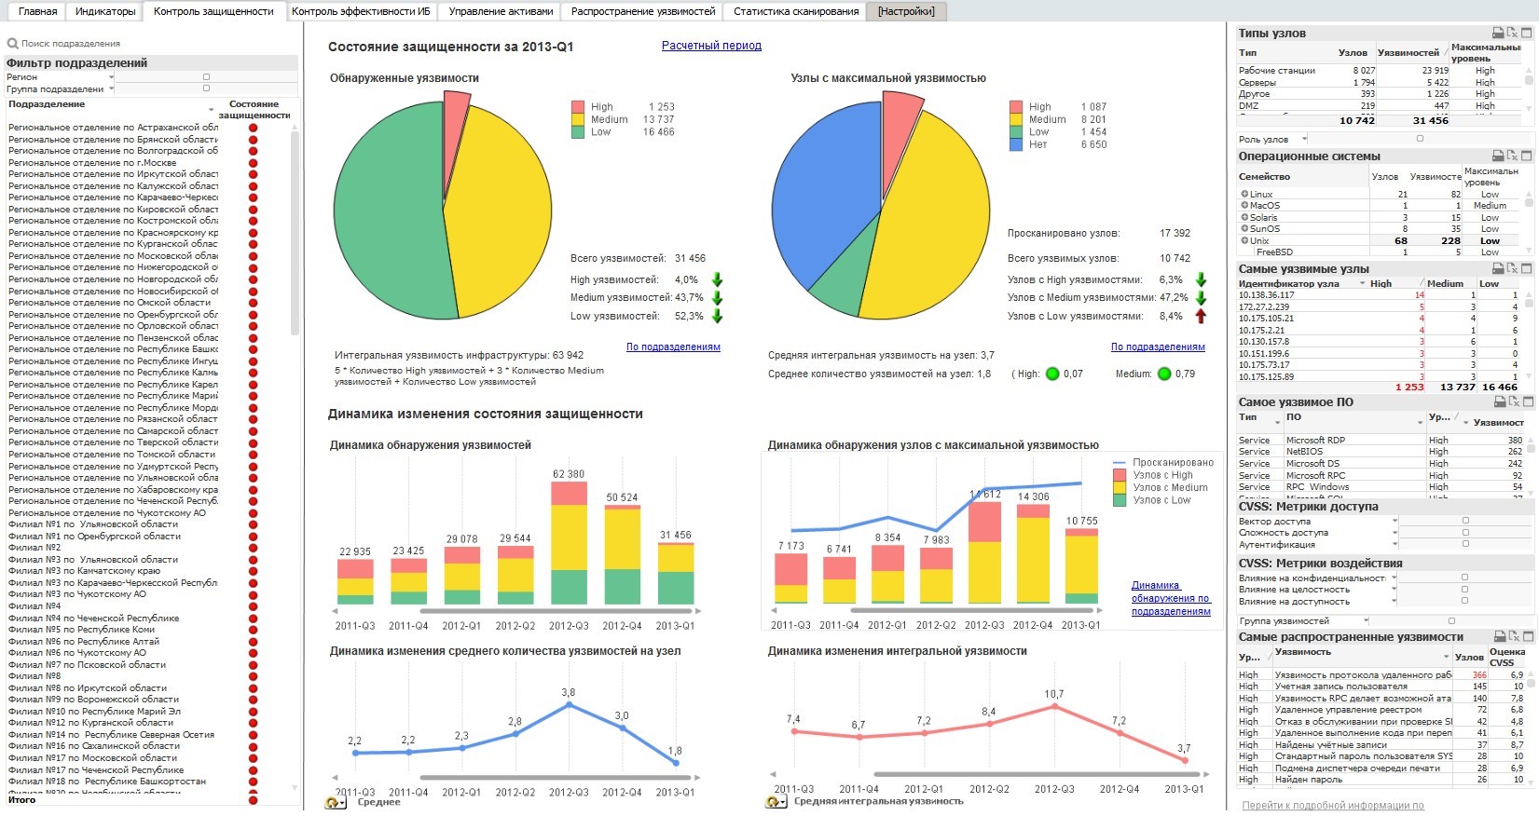Toggle the Группа уязвимостей checkbox
1539x816 pixels.
click(x=1451, y=620)
